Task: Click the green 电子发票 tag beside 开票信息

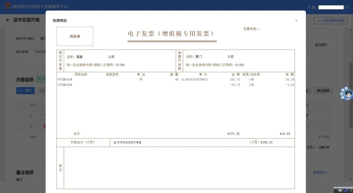Action: 41,79
